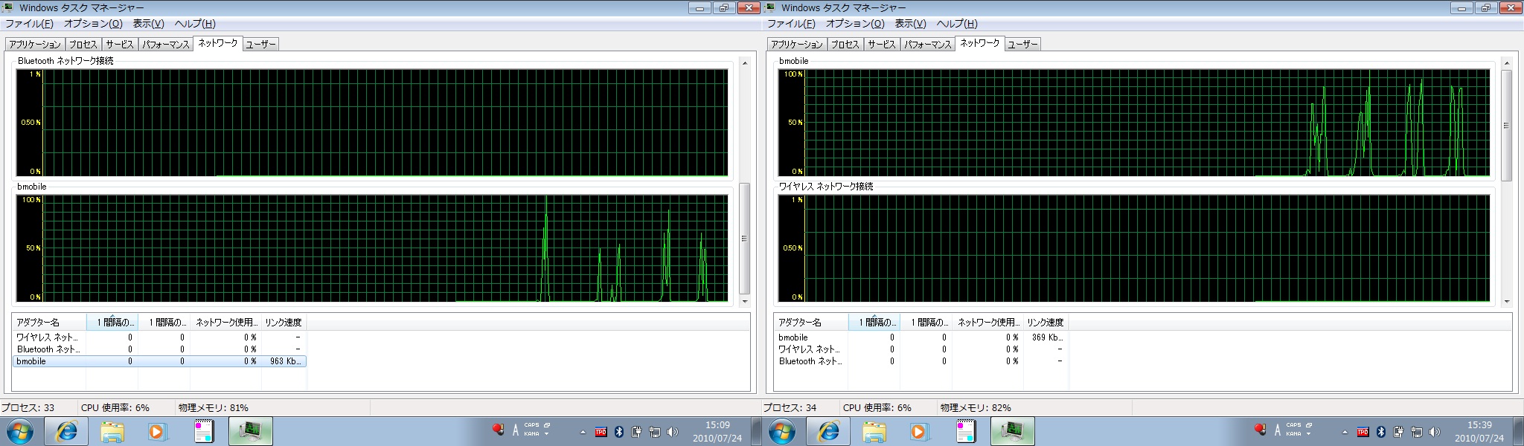Image resolution: width=1524 pixels, height=446 pixels.
Task: Select ワイヤレス ネット adapter row in left Task Manager
Action: coord(159,337)
